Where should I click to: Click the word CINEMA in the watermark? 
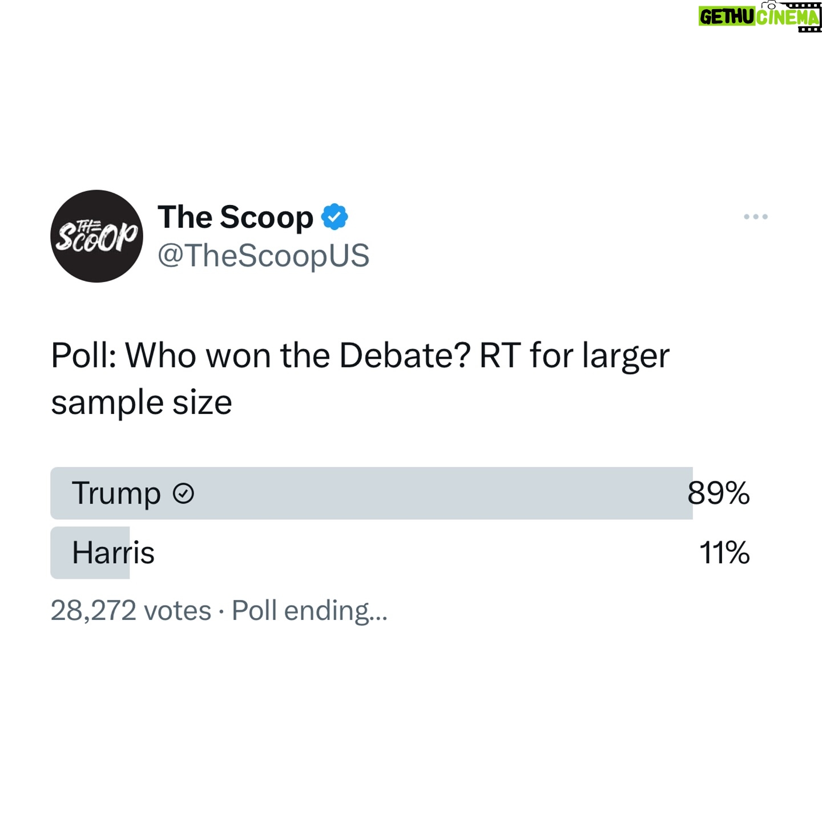click(x=788, y=18)
